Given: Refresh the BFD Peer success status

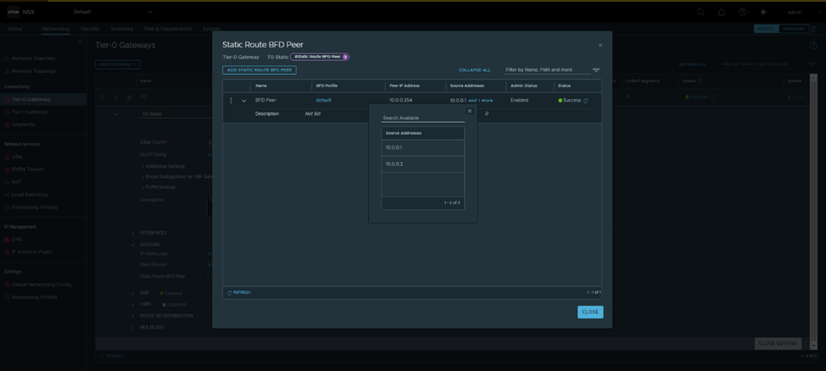Looking at the screenshot, I should (x=585, y=101).
